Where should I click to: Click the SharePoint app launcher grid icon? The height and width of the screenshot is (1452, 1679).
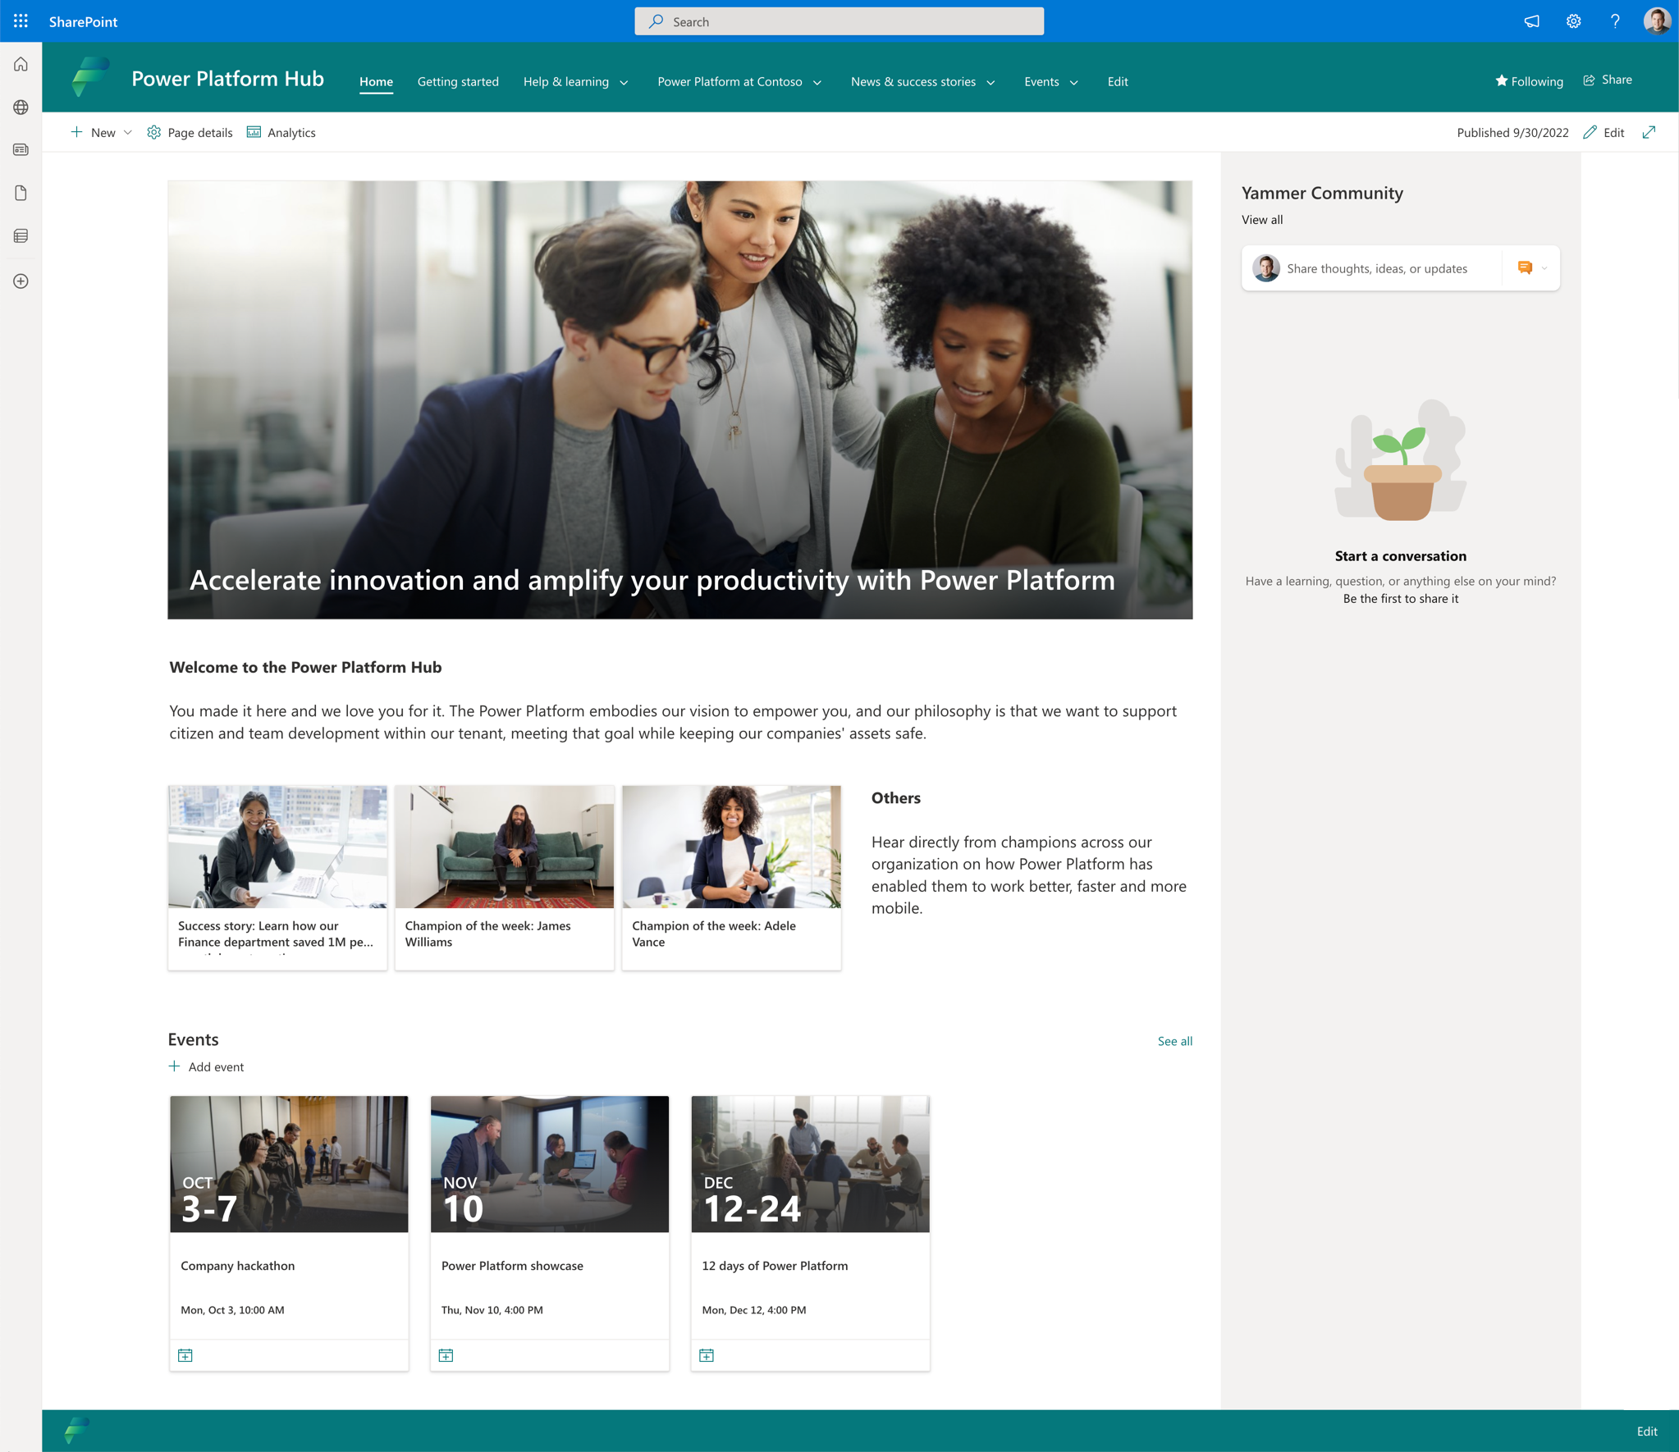21,20
